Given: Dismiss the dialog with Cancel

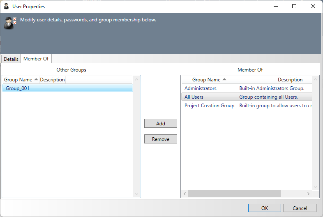Looking at the screenshot, I should 300,208.
